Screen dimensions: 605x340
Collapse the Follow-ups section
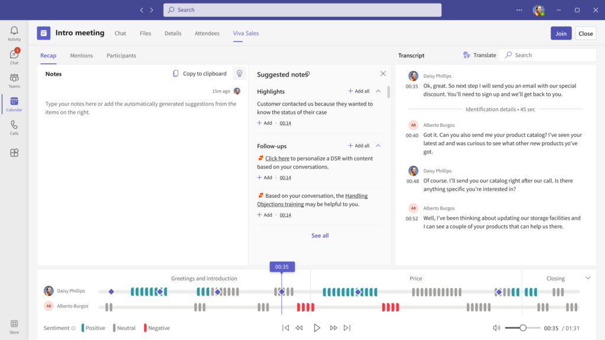pyautogui.click(x=378, y=146)
